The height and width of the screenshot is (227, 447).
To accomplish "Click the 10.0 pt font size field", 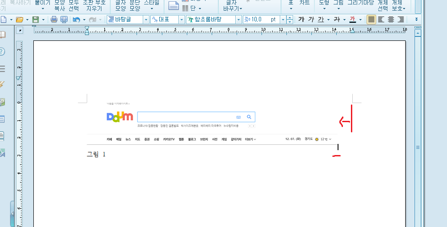I will (x=262, y=20).
